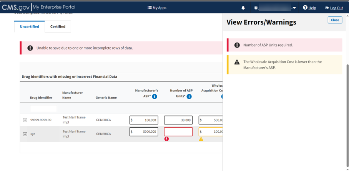Click the Help question mark icon
The width and height of the screenshot is (349, 171).
[x=305, y=8]
